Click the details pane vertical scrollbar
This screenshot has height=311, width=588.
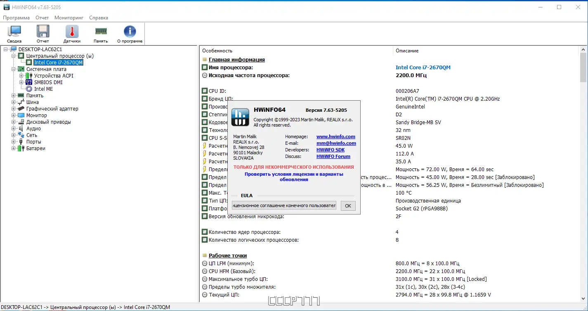pos(583,173)
